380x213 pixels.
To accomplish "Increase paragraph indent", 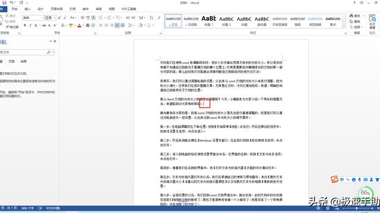I will click(x=134, y=18).
